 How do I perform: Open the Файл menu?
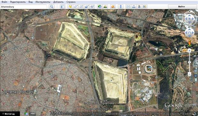pyautogui.click(x=4, y=2)
